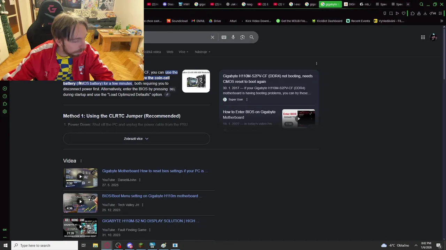Click the Windows taskbar search field
This screenshot has height=250, width=446.
click(x=45, y=245)
